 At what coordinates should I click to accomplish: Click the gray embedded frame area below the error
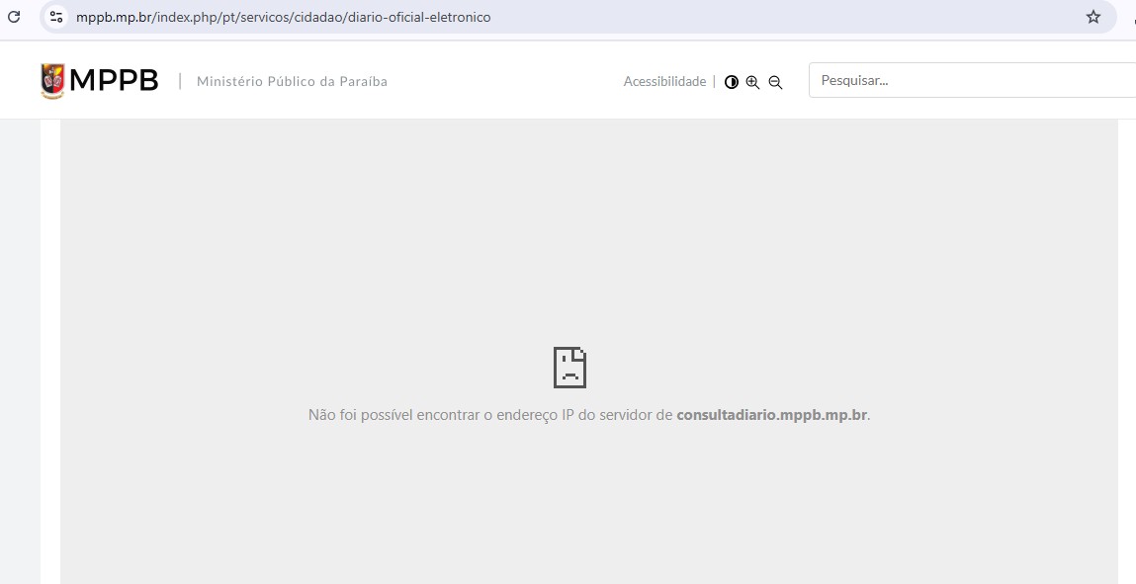pos(588,504)
